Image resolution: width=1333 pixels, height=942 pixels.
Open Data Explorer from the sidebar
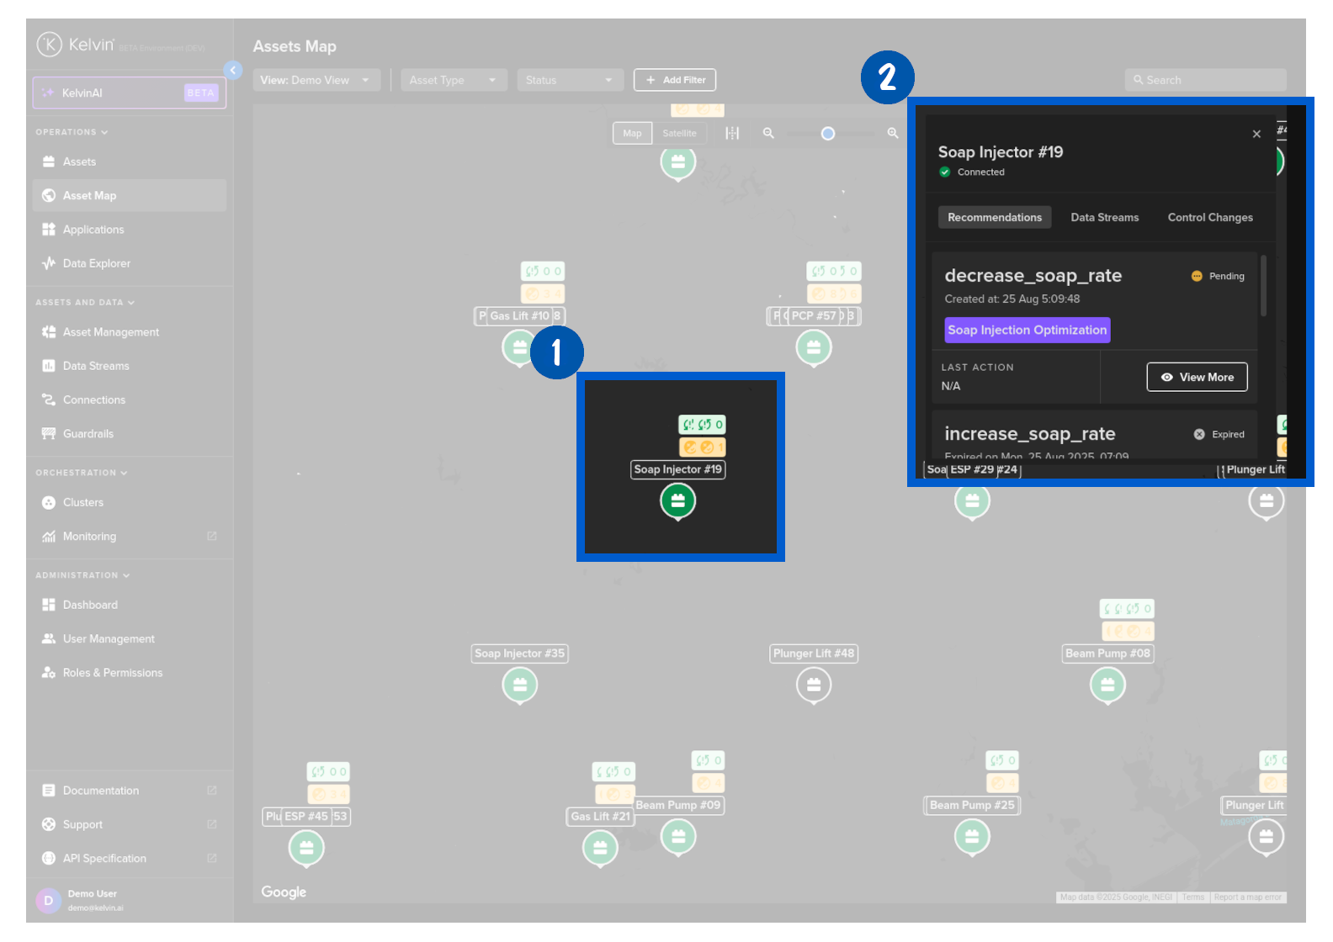pos(96,263)
